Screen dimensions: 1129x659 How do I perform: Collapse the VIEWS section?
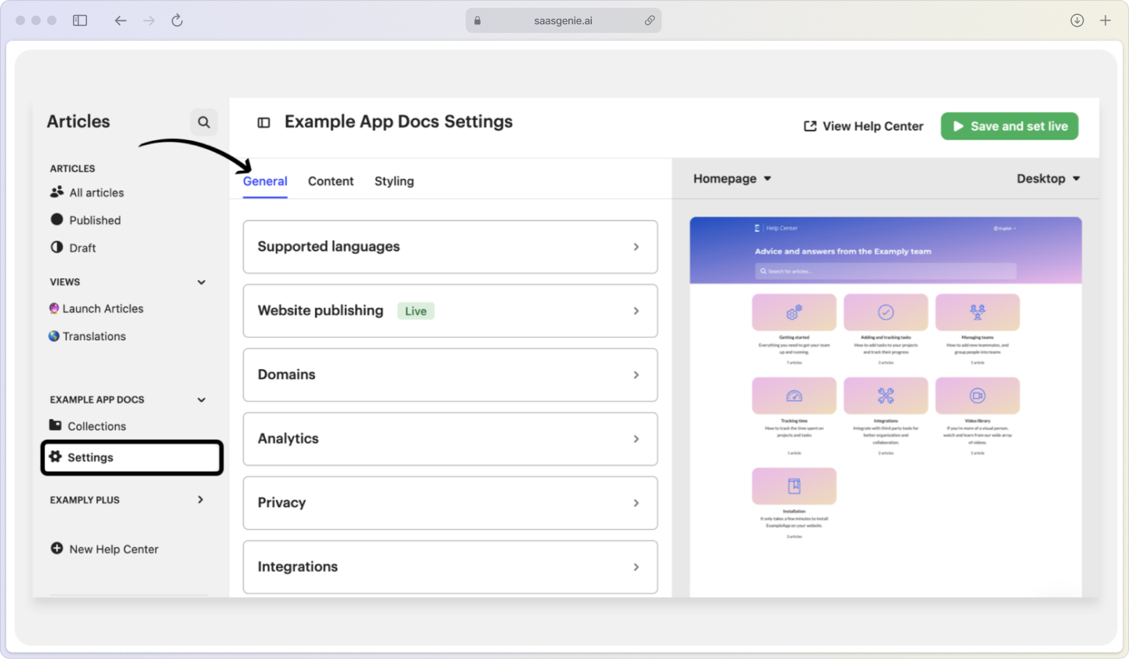click(201, 281)
